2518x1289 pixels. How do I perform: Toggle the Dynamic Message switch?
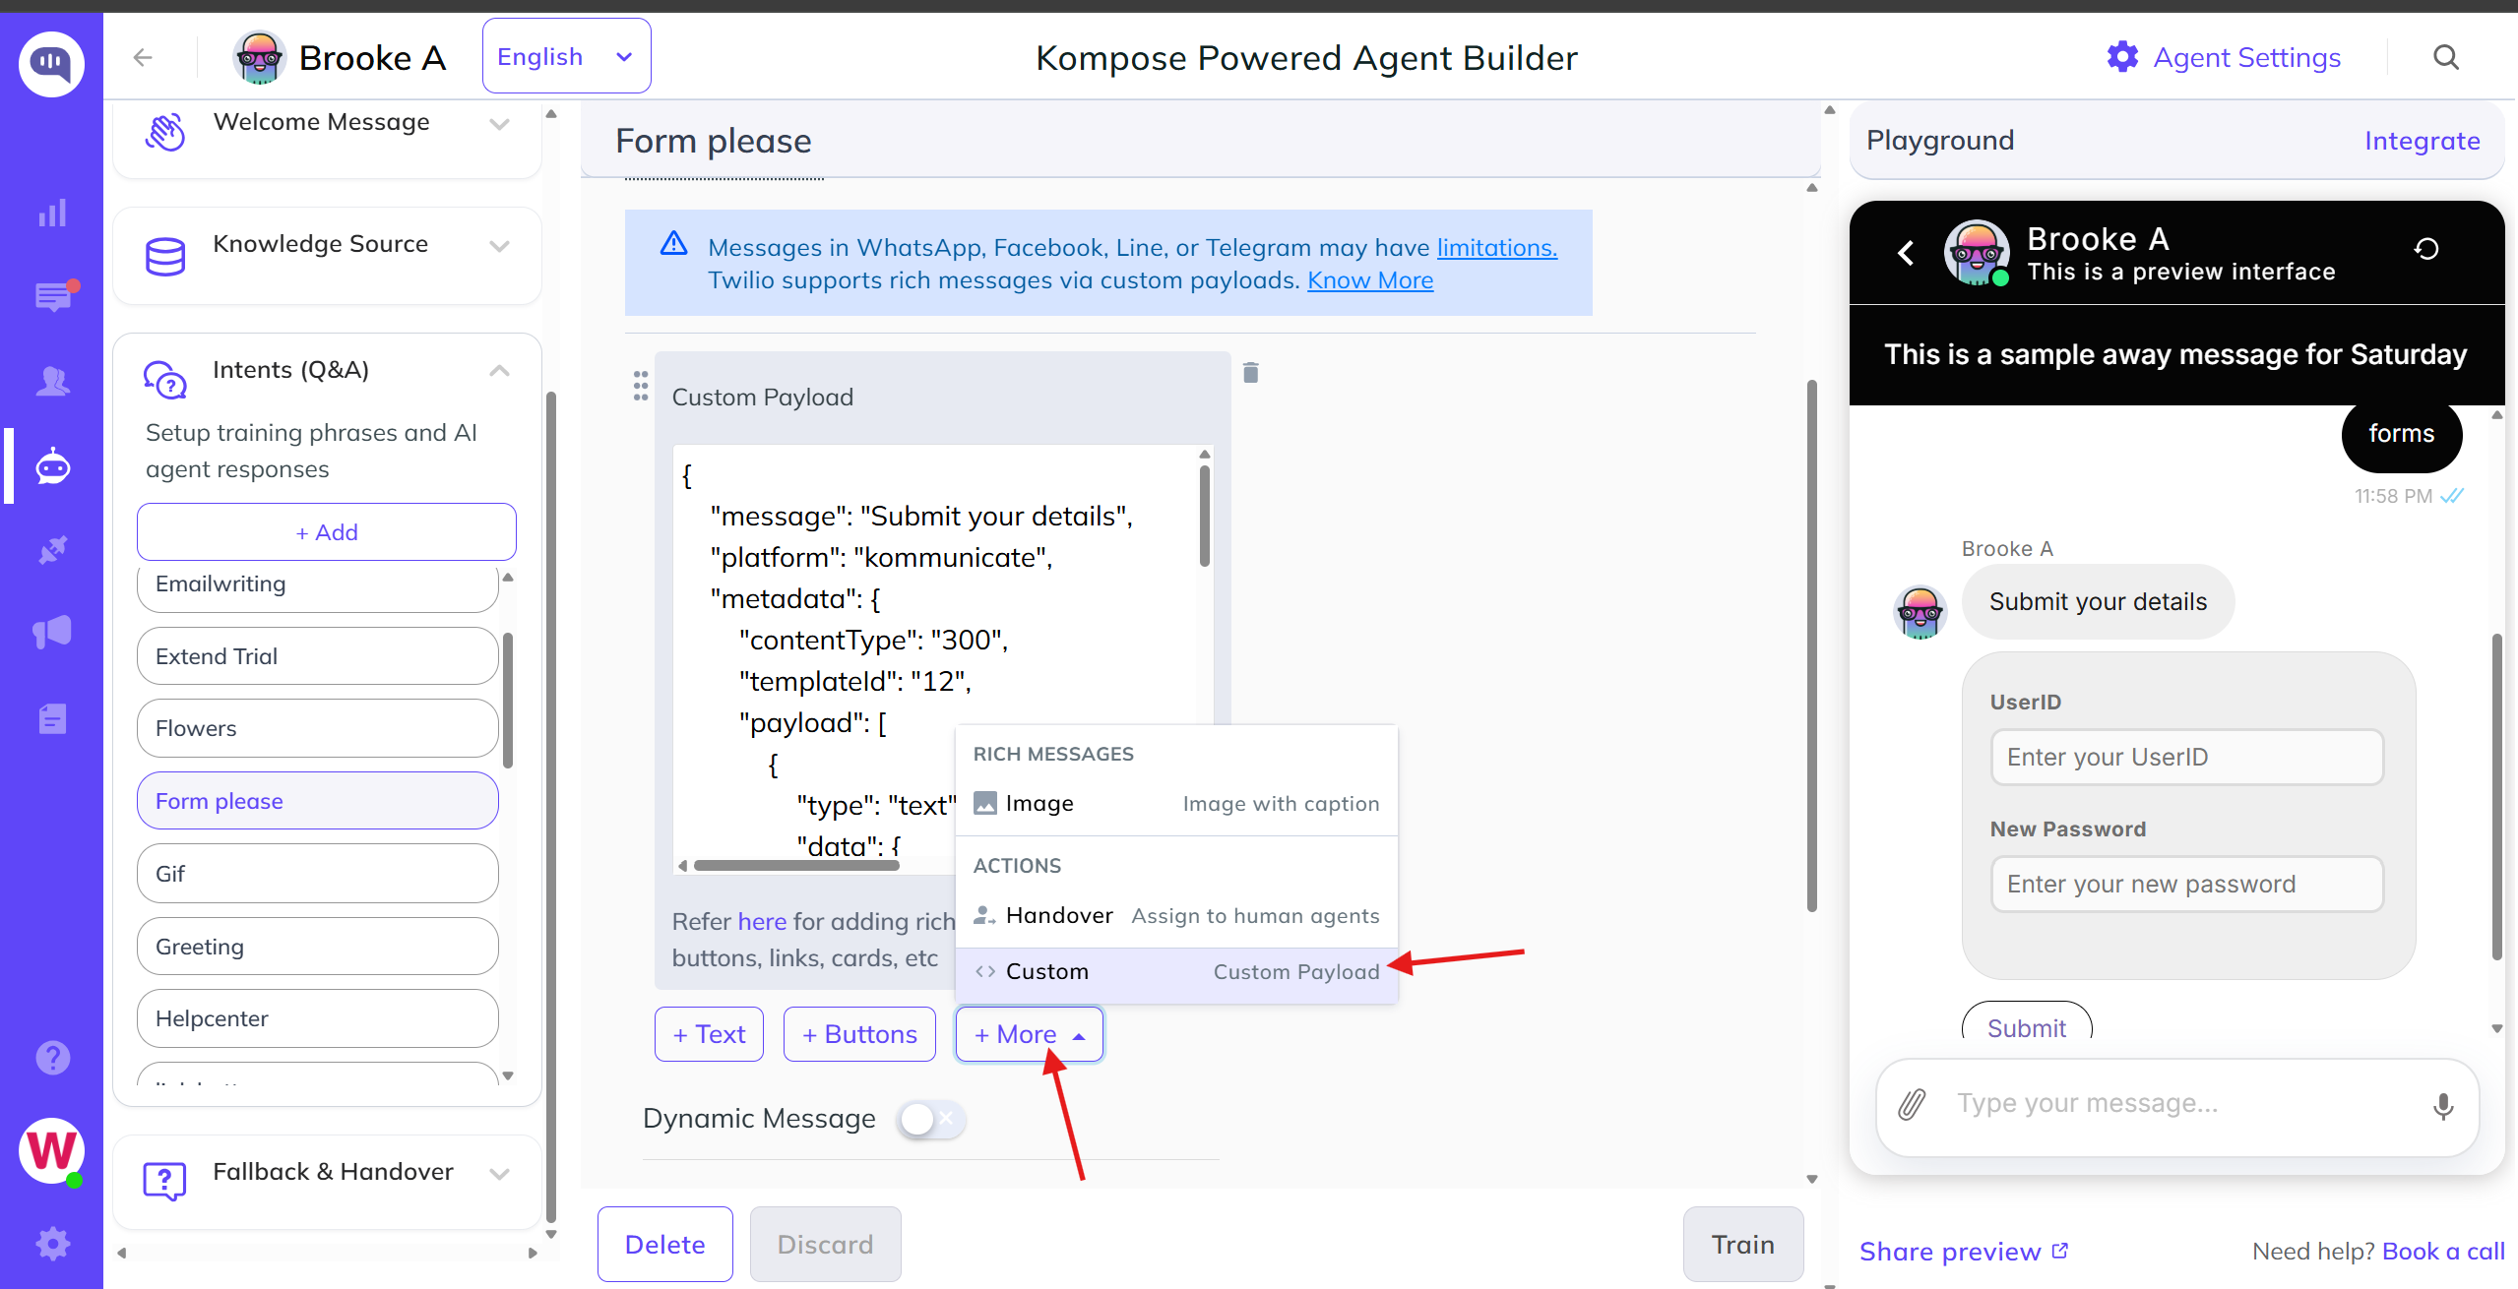click(930, 1119)
